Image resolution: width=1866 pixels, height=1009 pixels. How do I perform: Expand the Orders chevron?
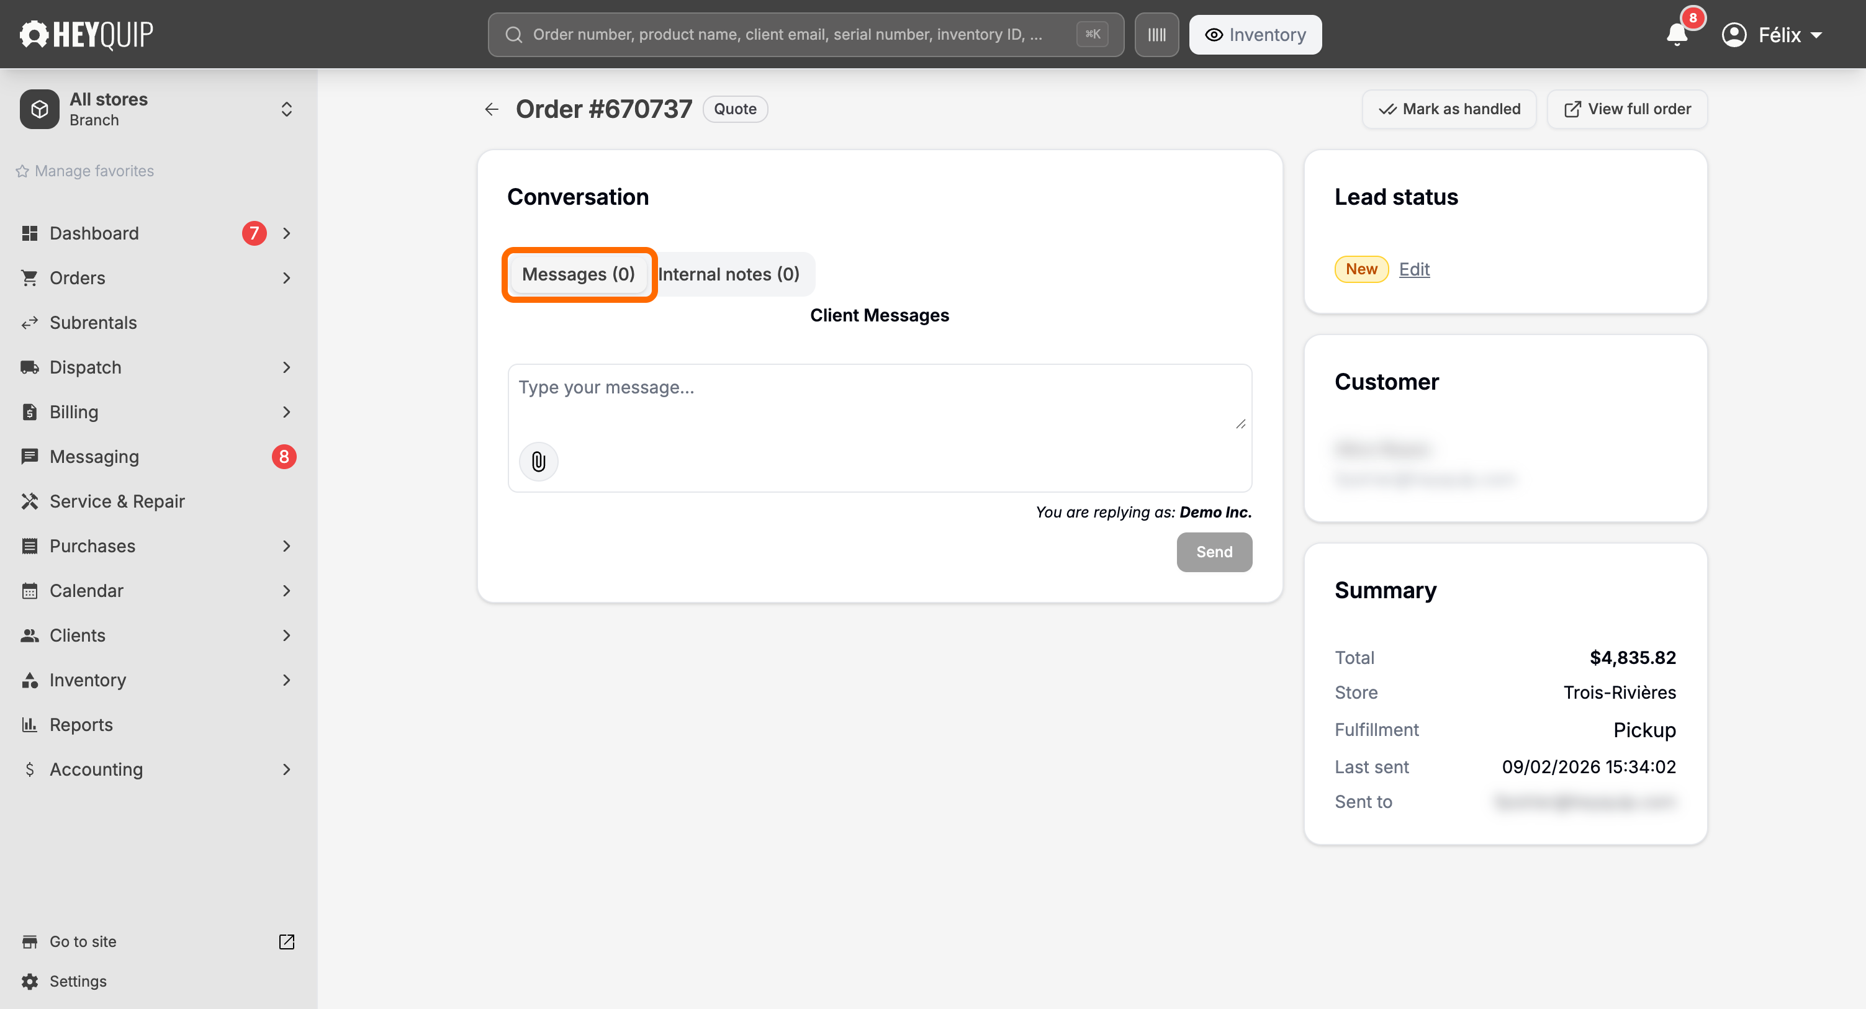(287, 278)
